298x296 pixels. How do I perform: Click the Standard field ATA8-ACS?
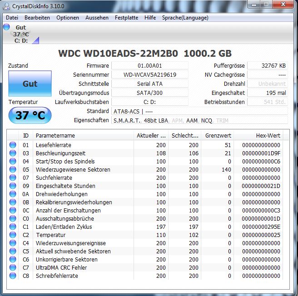coord(199,111)
